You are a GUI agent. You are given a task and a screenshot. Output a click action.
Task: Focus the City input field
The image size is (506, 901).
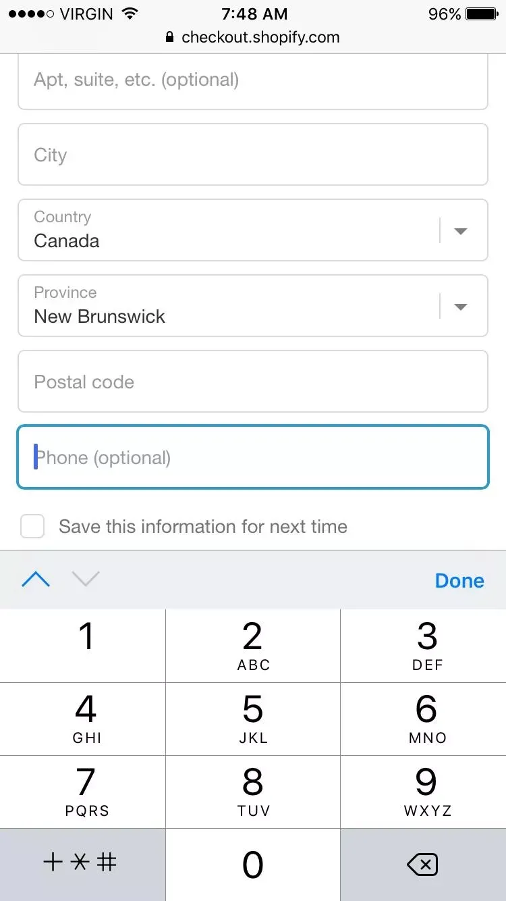(252, 155)
